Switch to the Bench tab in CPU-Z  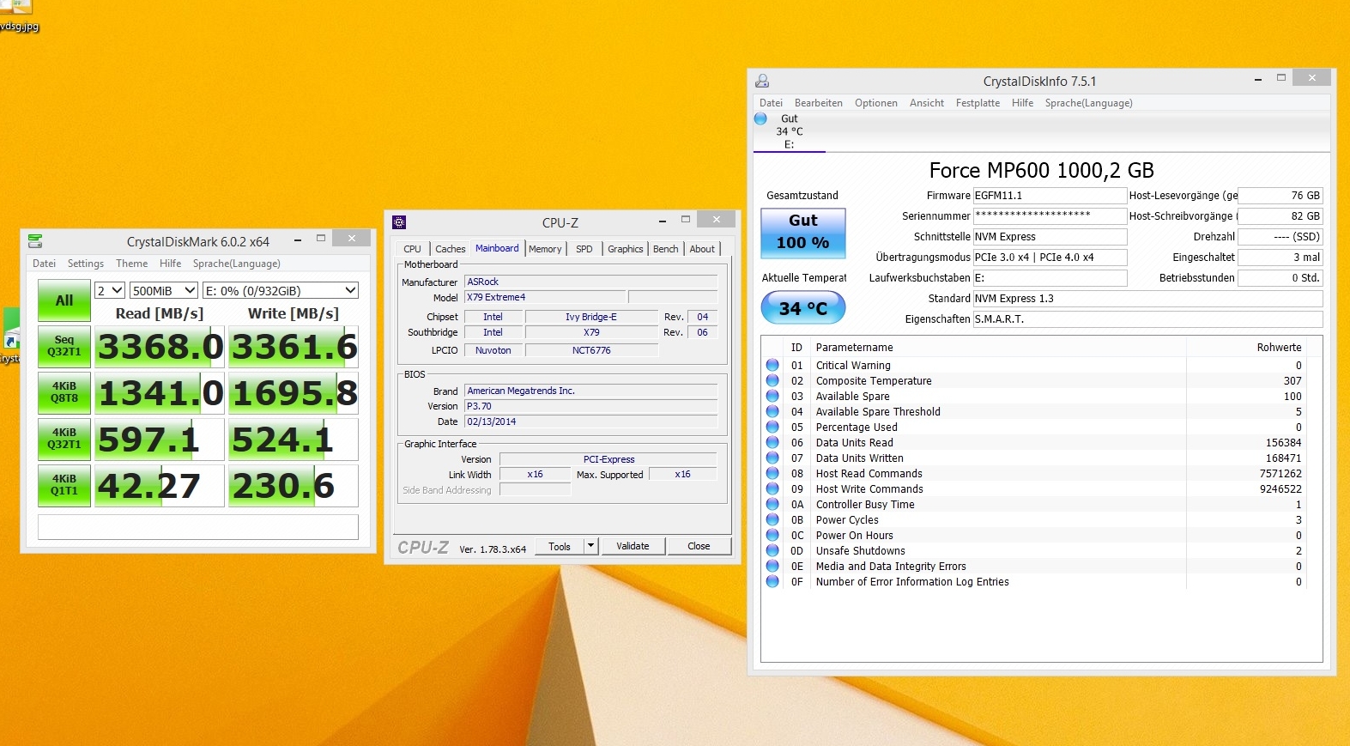(666, 249)
